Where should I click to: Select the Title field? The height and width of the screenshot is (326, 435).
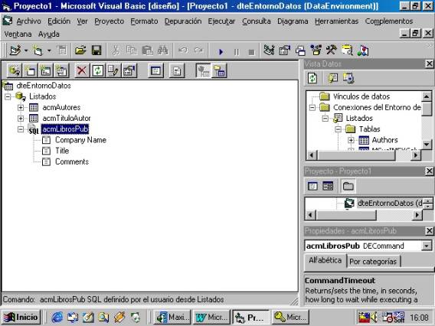click(x=62, y=151)
